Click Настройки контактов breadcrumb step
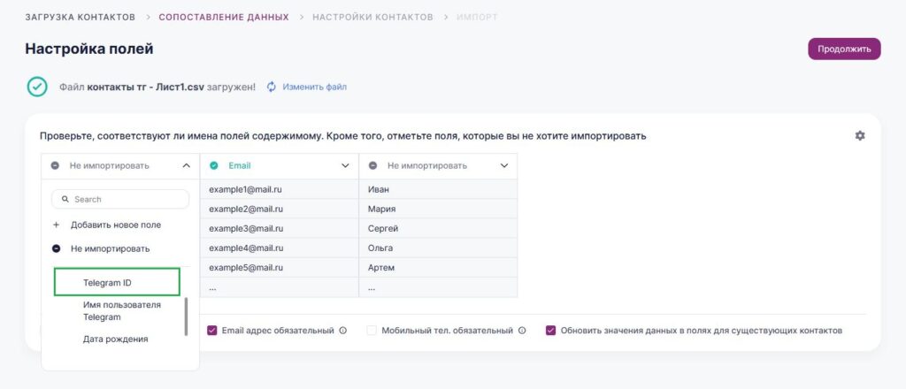Viewport: 906px width, 389px height. pyautogui.click(x=372, y=17)
